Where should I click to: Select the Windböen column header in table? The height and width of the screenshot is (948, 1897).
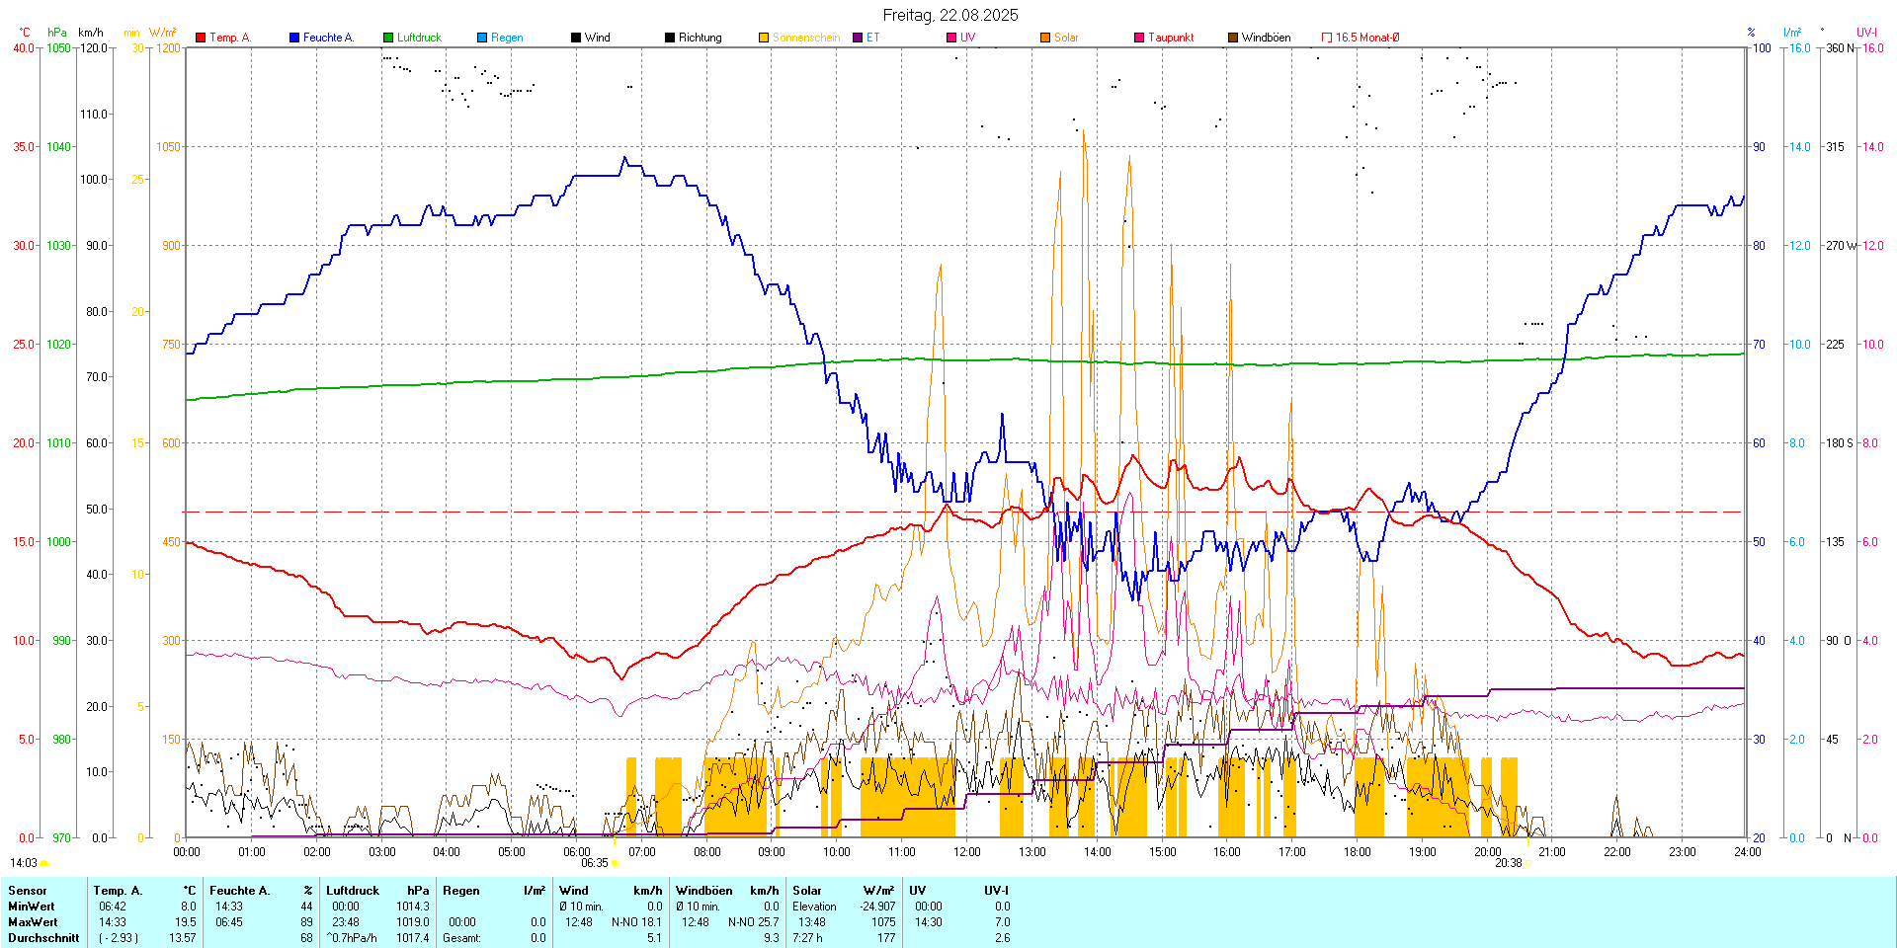coord(703,891)
